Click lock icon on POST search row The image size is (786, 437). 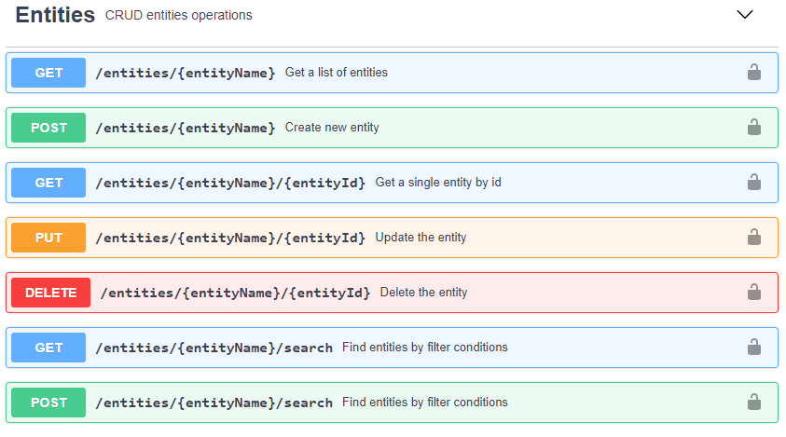click(x=754, y=402)
